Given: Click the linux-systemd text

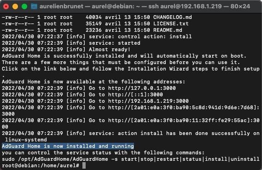Looking at the screenshot, I should point(26,140).
